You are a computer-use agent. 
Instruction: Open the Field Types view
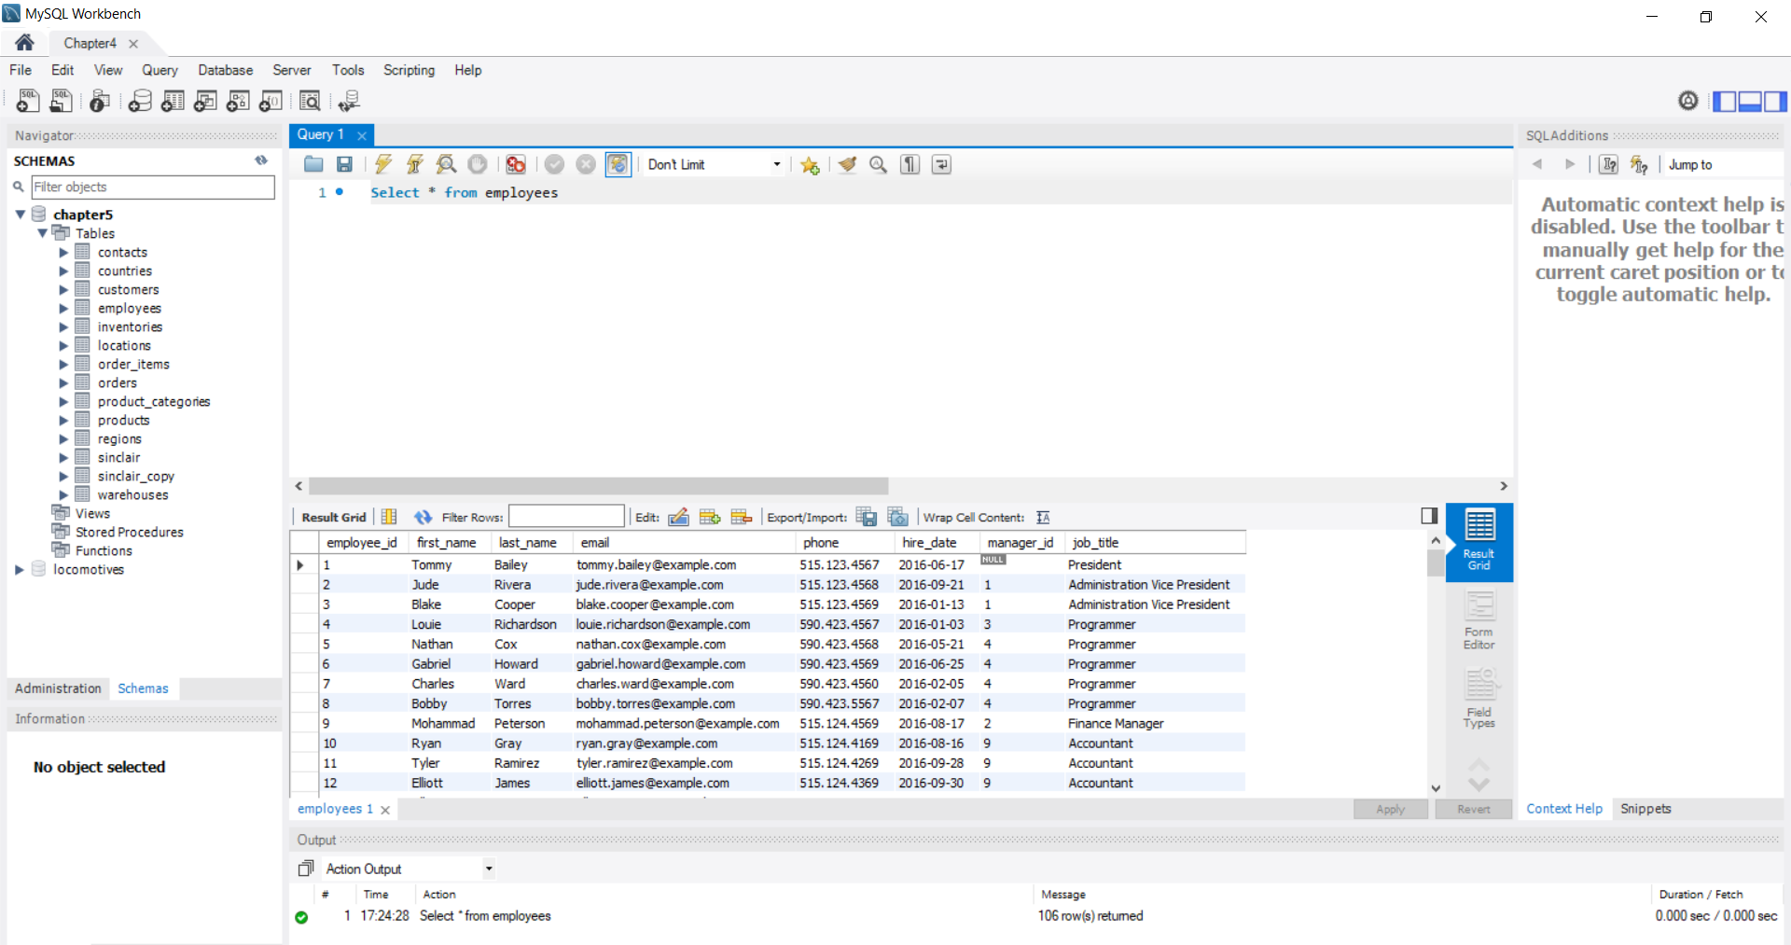point(1479,699)
